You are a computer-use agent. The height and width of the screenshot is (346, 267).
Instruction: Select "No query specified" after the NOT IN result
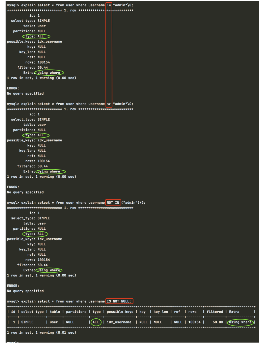(25, 291)
